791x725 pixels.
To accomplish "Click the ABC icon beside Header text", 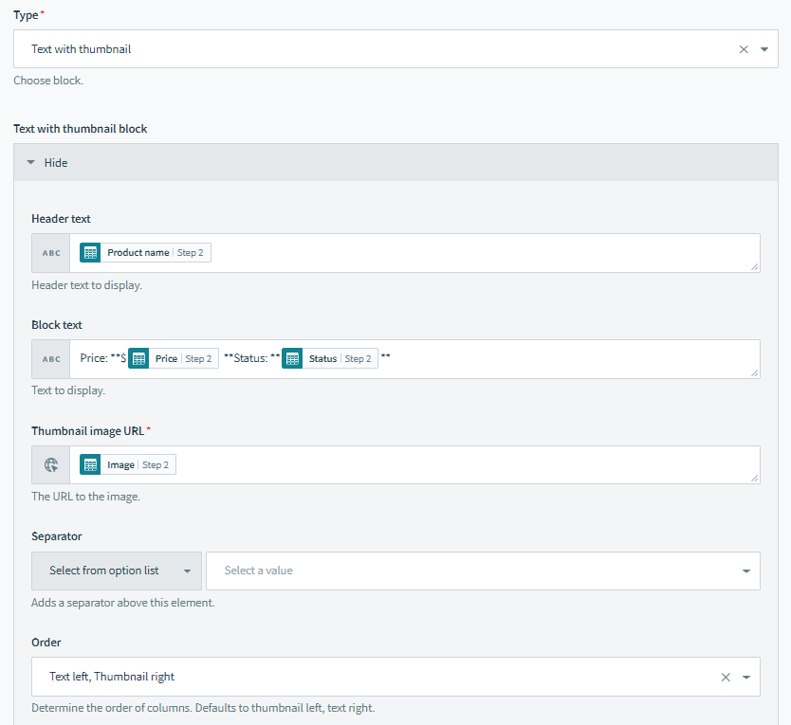I will [51, 253].
